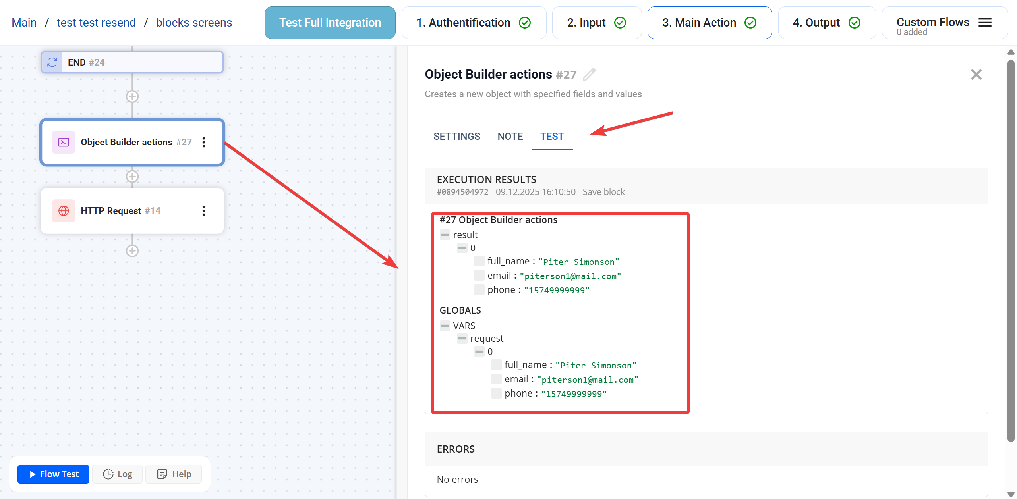The height and width of the screenshot is (499, 1017).
Task: Click the pencil edit icon beside title
Action: pyautogui.click(x=589, y=75)
